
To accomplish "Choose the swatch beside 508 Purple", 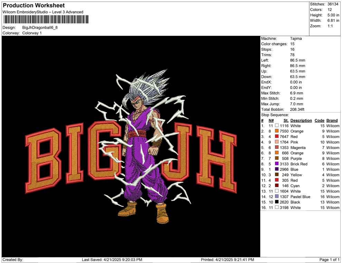I will (277, 158).
